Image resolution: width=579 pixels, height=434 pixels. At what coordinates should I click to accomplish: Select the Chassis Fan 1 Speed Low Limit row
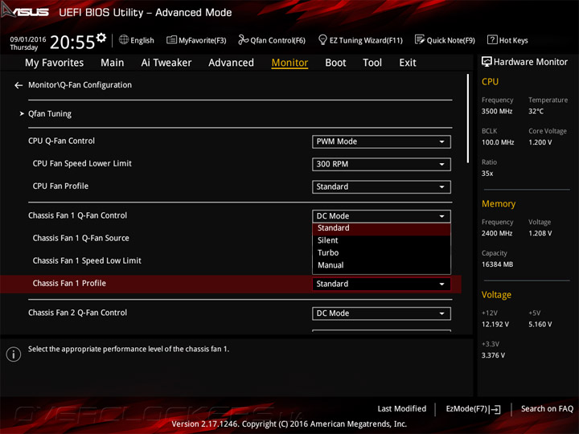click(87, 261)
